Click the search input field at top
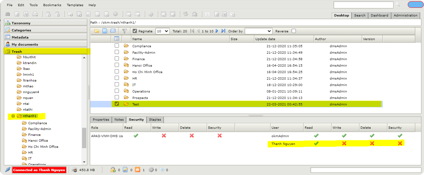Image resolution: width=424 pixels, height=175 pixels. coord(363,5)
